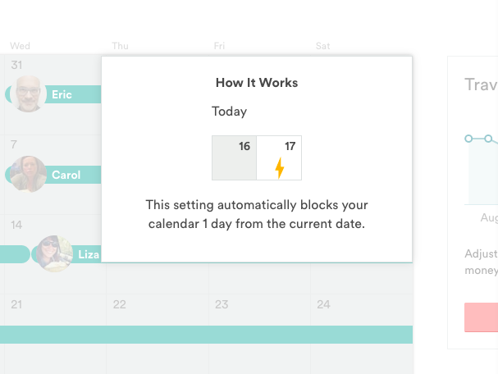Click the How It Works heading
Image resolution: width=498 pixels, height=374 pixels.
[x=257, y=83]
